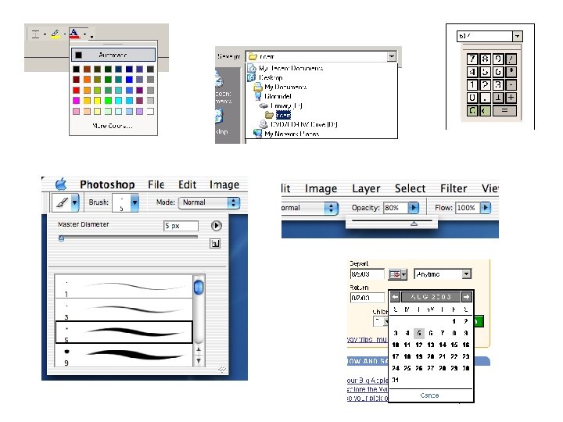The width and height of the screenshot is (563, 422).
Task: Click the plus key on calculator
Action: (x=511, y=98)
